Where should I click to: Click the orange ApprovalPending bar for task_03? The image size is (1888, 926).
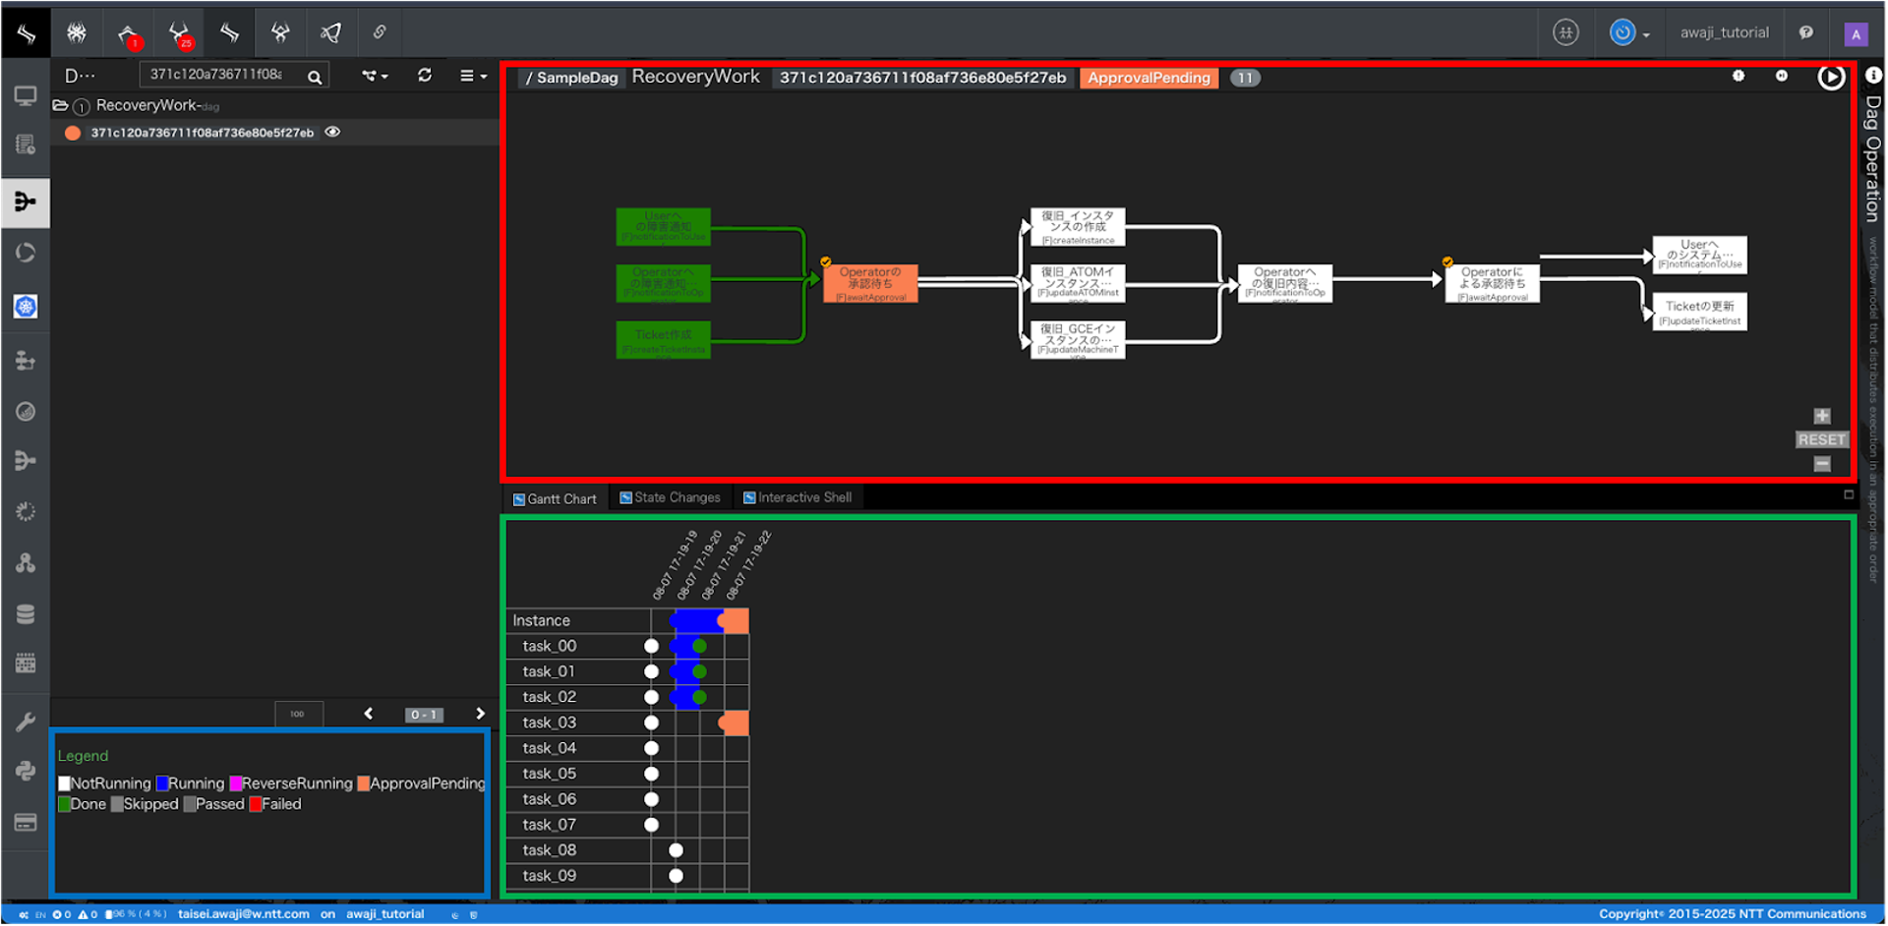pyautogui.click(x=735, y=723)
